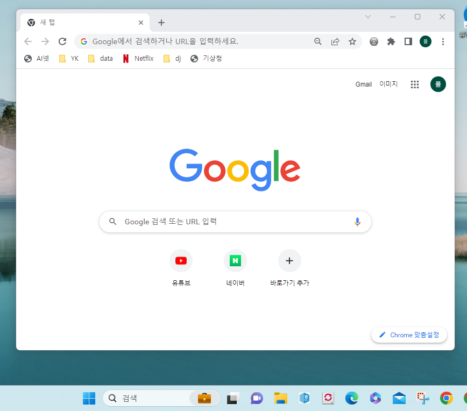Open the 유튜브 shortcut
The height and width of the screenshot is (411, 467).
[x=181, y=268]
